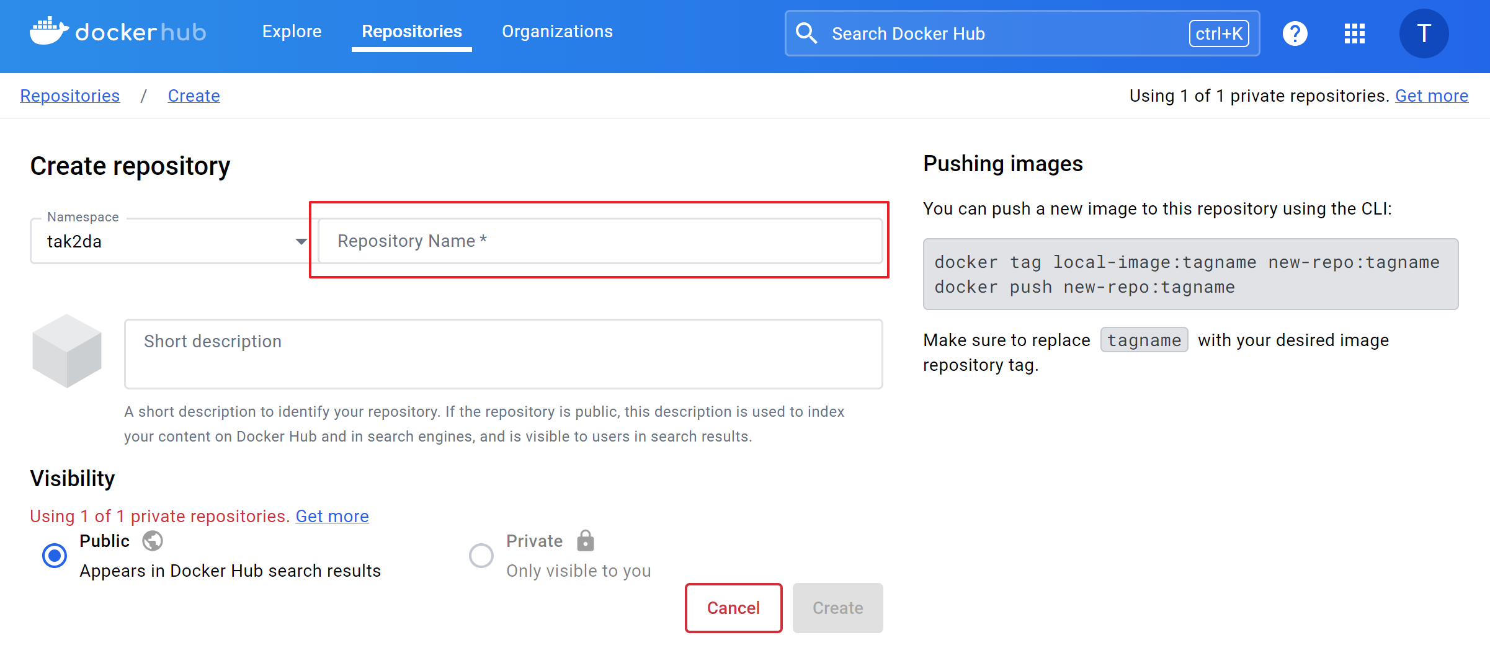Go to the Repositories nav tab
This screenshot has height=671, width=1490.
[x=411, y=32]
